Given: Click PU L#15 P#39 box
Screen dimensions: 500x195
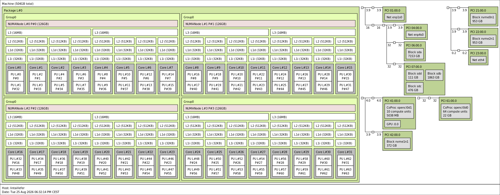Looking at the screenshot, I should point(168,87).
